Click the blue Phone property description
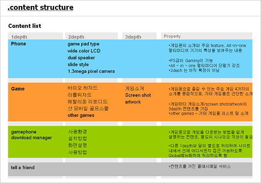 click(x=207, y=58)
